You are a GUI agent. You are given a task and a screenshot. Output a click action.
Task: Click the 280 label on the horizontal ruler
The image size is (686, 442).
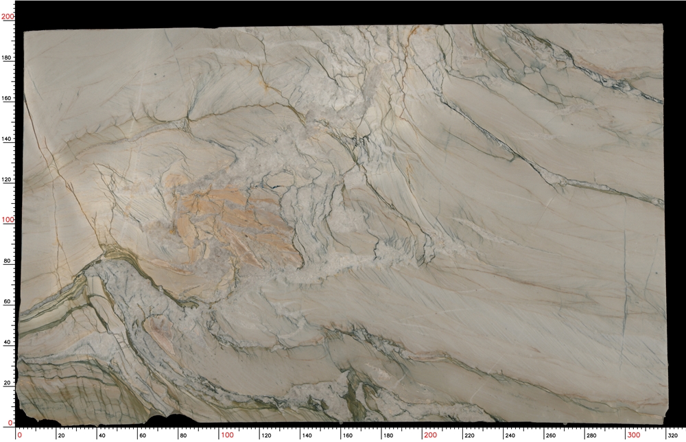point(593,435)
